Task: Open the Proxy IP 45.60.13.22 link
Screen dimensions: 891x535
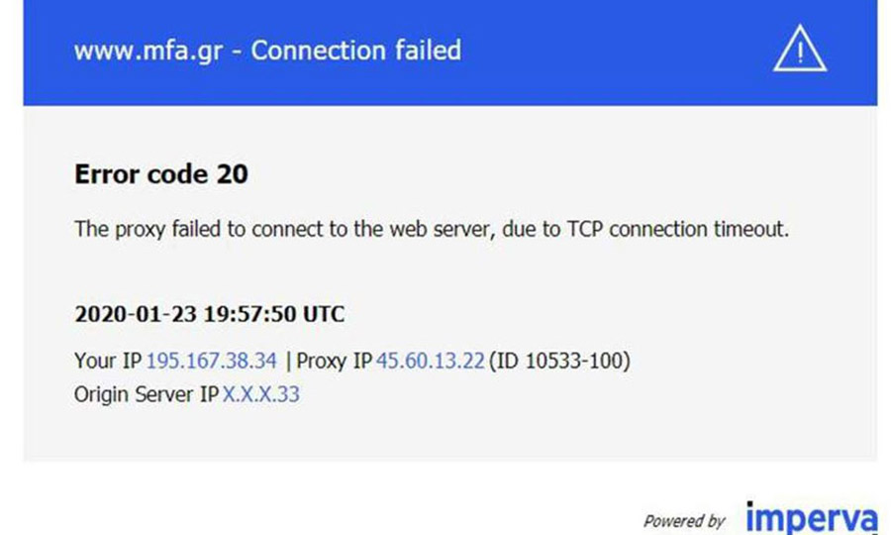Action: 431,361
